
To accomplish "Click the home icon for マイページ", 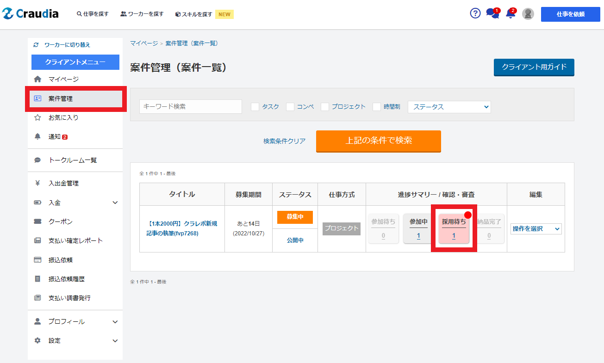I will (38, 80).
